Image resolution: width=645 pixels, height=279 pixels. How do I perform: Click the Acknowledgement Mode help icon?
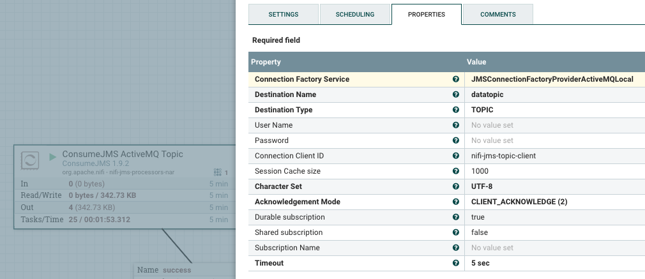456,202
